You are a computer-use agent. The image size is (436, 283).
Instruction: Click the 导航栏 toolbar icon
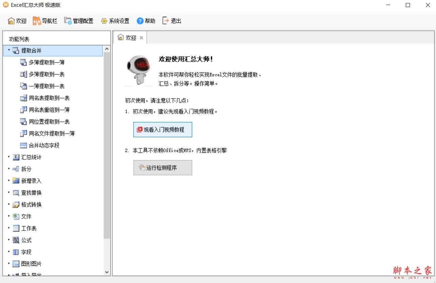pyautogui.click(x=37, y=21)
